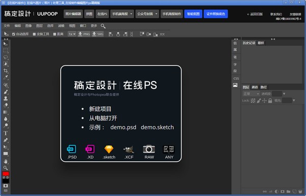Select the Brush tool in the toolbox
This screenshot has height=196, width=306.
[x=6, y=92]
